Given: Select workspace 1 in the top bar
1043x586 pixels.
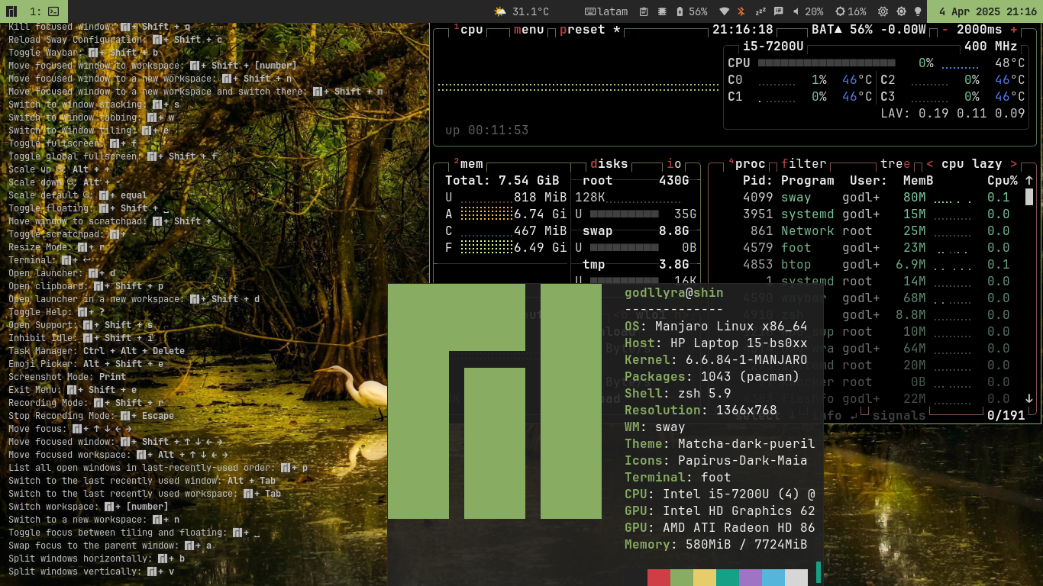Looking at the screenshot, I should coord(44,11).
